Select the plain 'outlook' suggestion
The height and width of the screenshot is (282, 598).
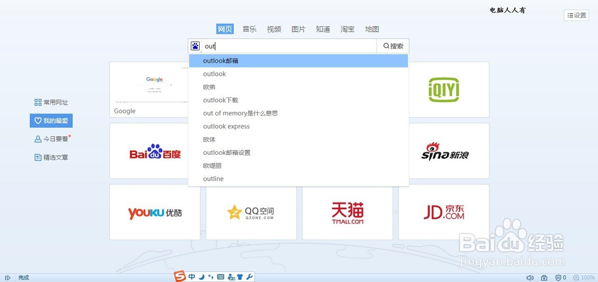tap(298, 74)
